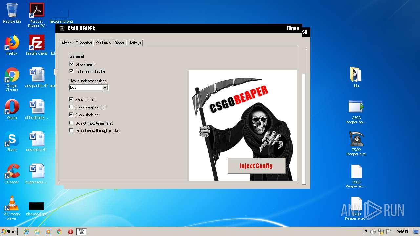Image resolution: width=420 pixels, height=236 pixels.
Task: Disable the Show health checkbox
Action: [x=71, y=64]
